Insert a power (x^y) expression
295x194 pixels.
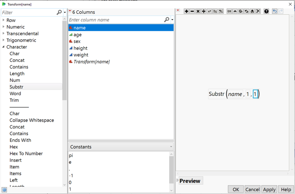click(x=209, y=11)
